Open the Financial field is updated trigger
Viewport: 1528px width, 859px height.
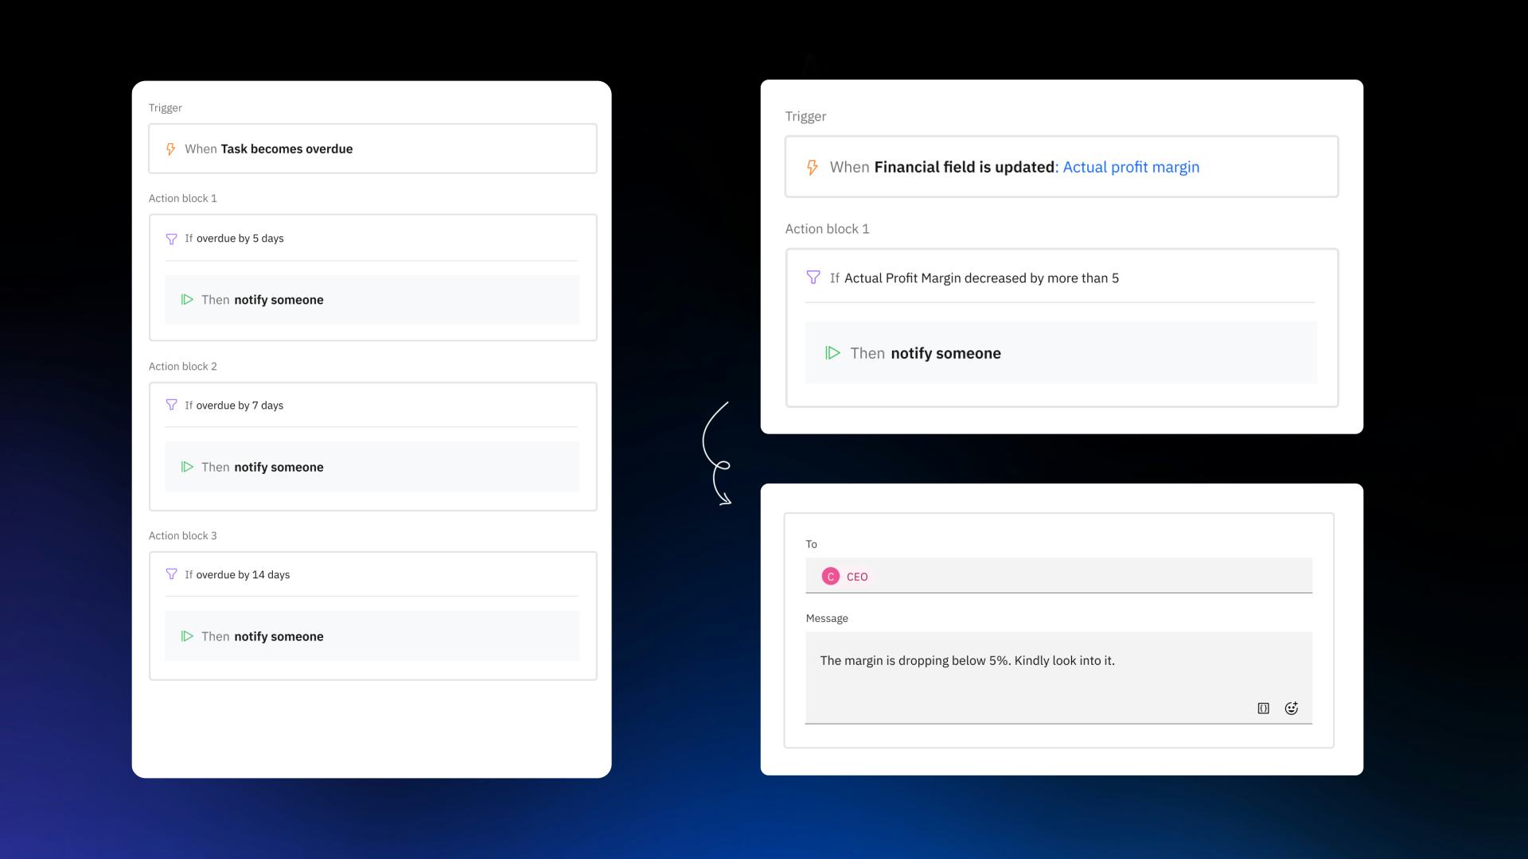(963, 168)
